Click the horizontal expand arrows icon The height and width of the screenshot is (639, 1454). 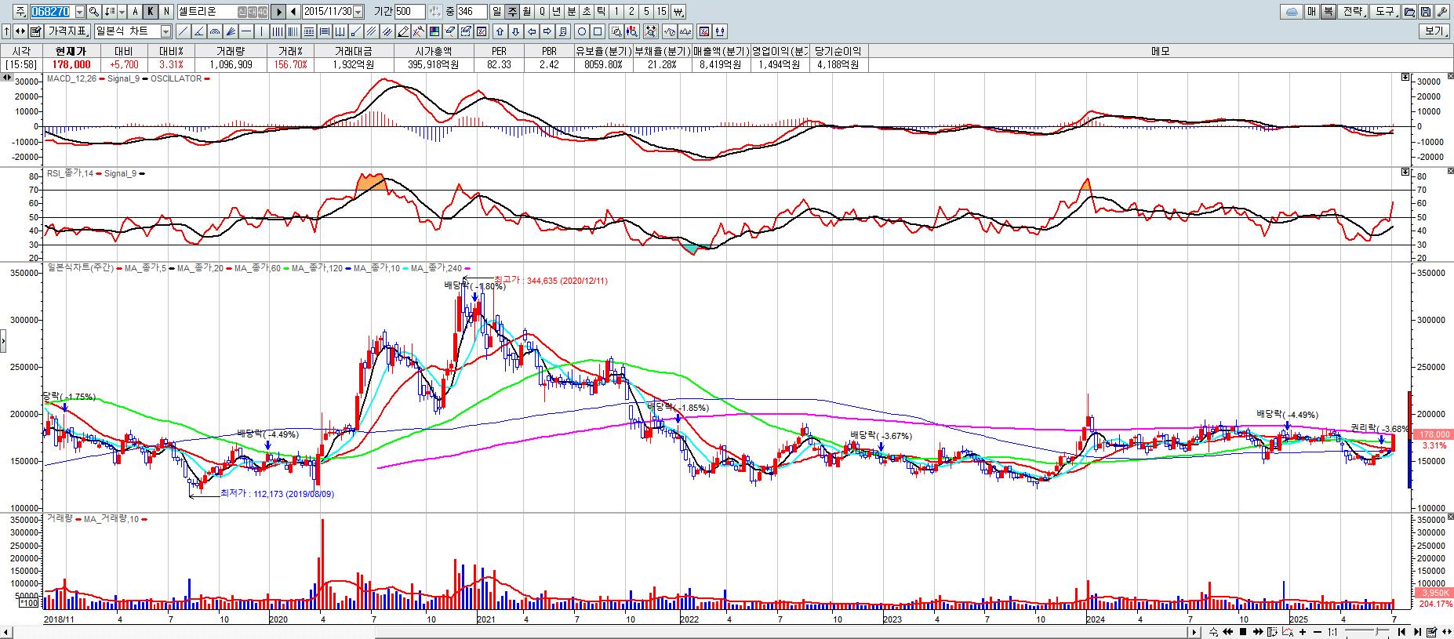(20, 31)
